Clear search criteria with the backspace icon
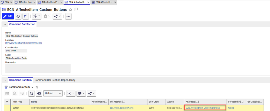The image size is (270, 111). coord(39,93)
